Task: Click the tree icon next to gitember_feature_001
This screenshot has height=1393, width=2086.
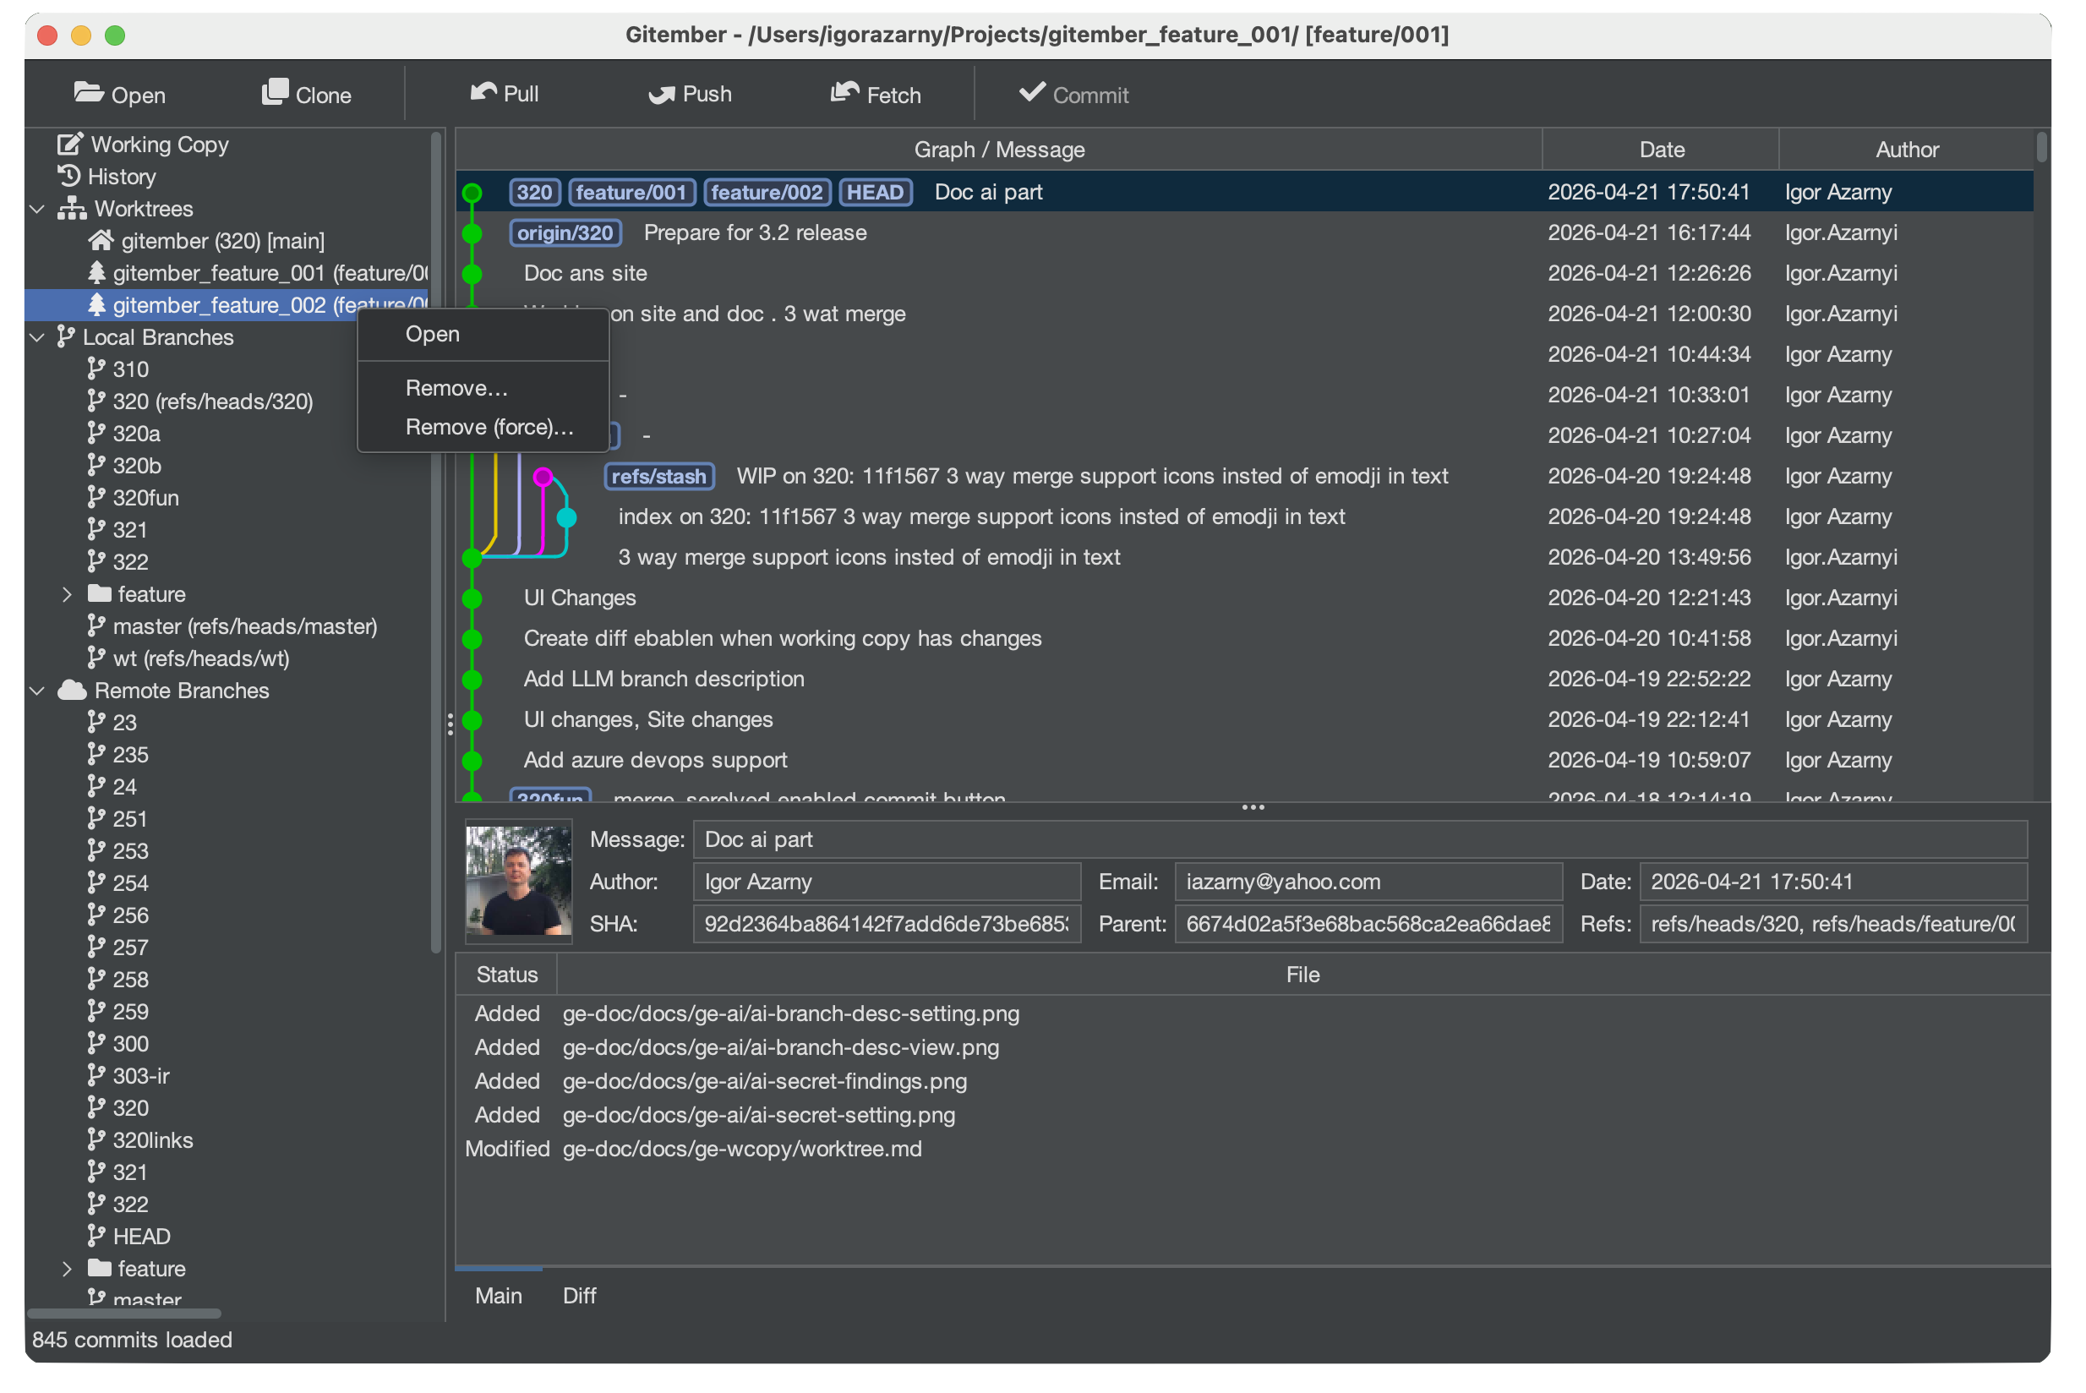Action: (x=98, y=273)
